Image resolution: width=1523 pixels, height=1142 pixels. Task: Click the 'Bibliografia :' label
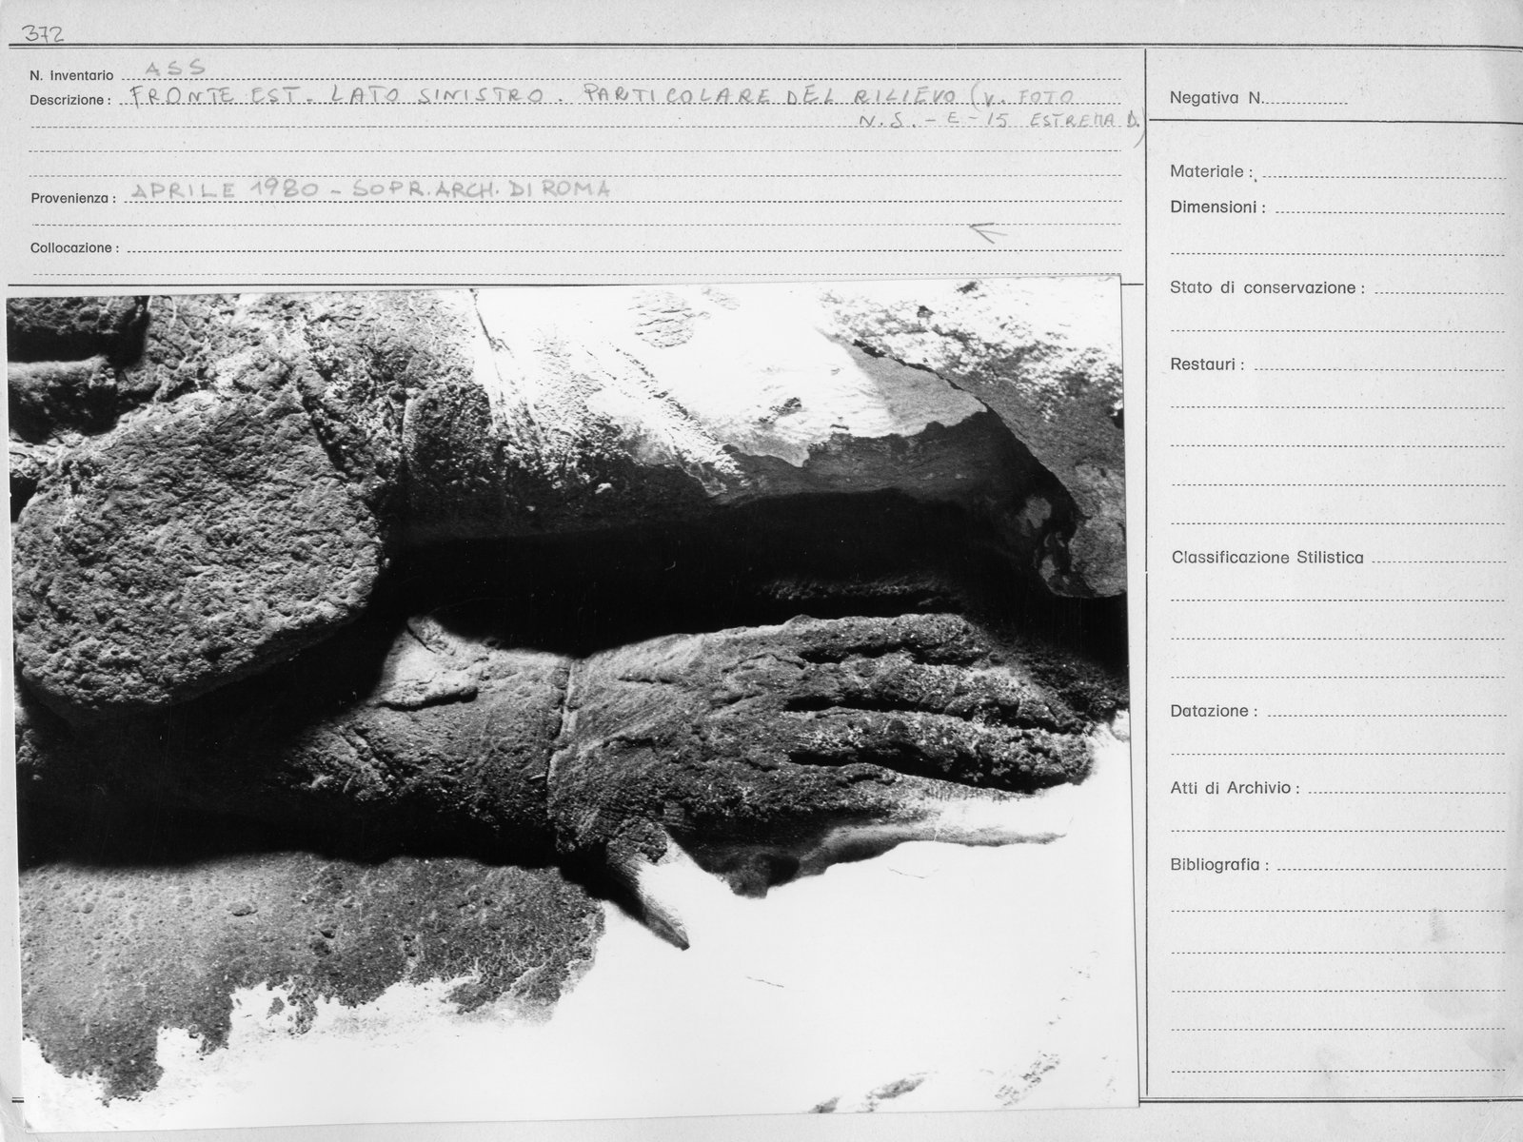[1219, 865]
